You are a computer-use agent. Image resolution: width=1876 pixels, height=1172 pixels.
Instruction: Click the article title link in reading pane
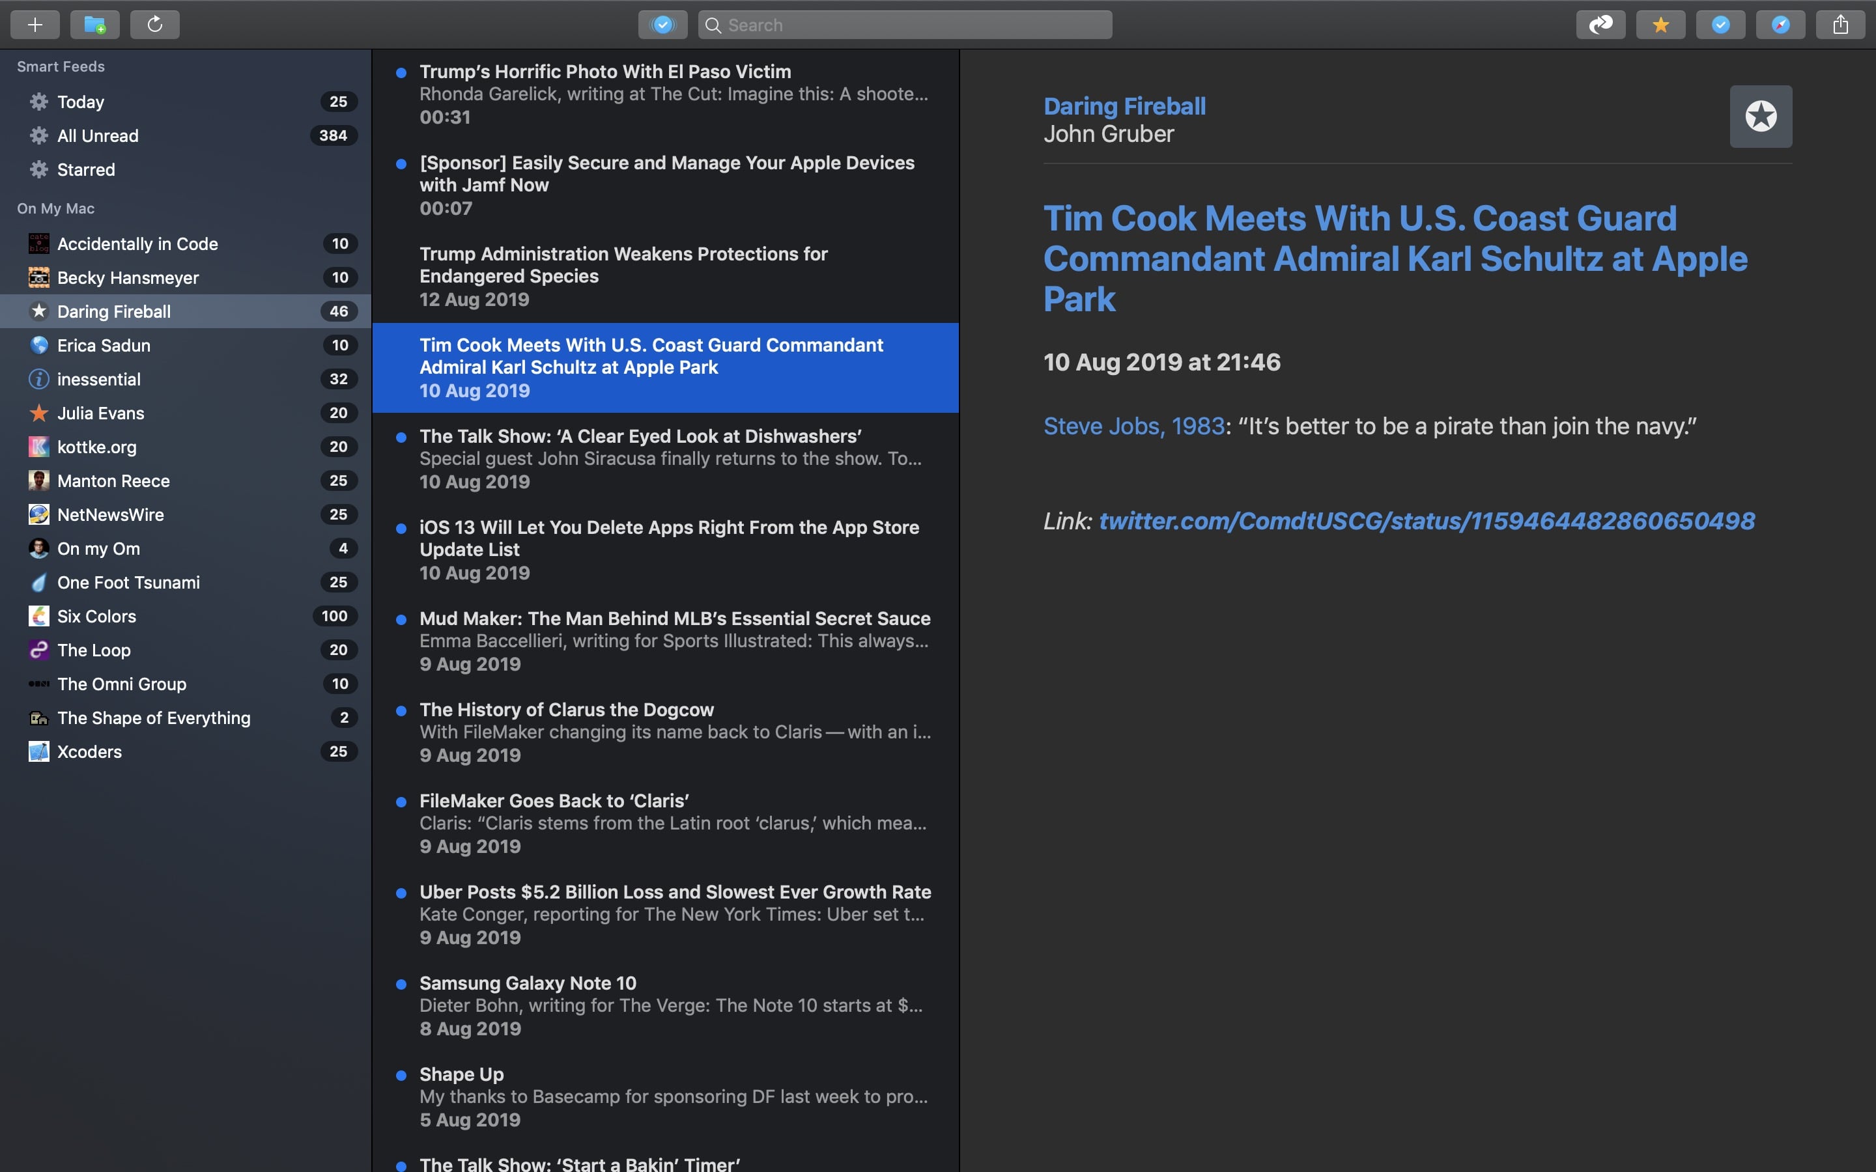coord(1395,259)
